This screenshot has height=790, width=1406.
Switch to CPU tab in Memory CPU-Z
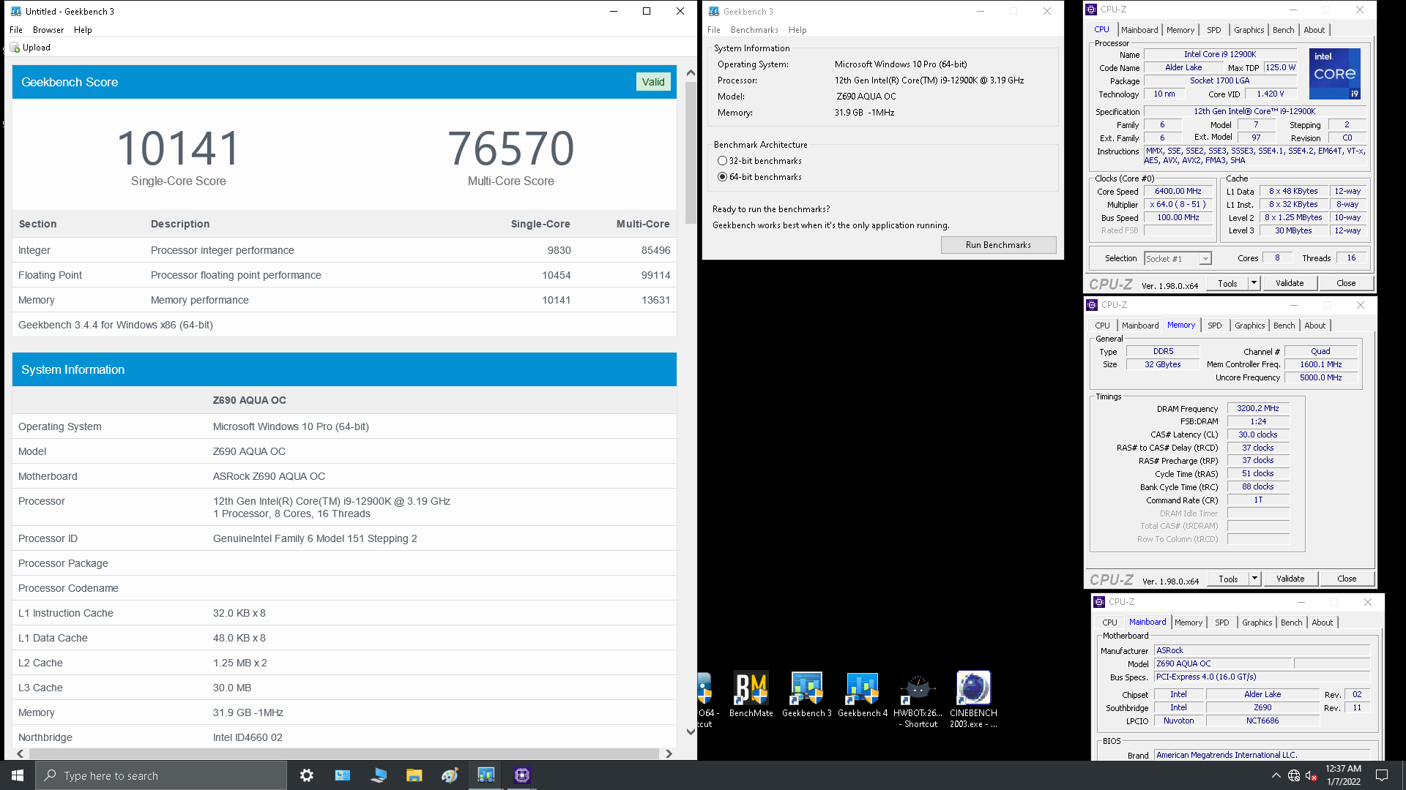pyautogui.click(x=1102, y=326)
